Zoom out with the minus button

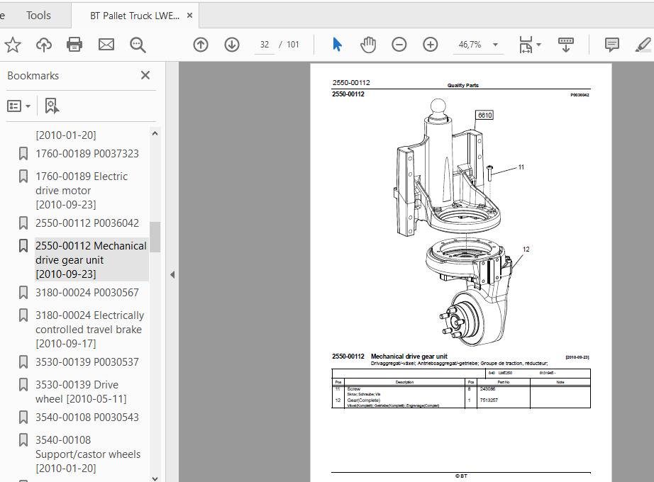(399, 45)
